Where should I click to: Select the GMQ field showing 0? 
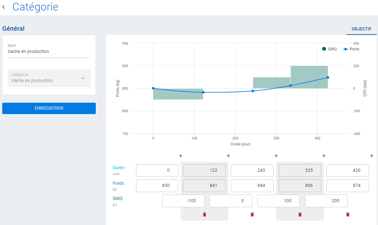click(x=231, y=201)
